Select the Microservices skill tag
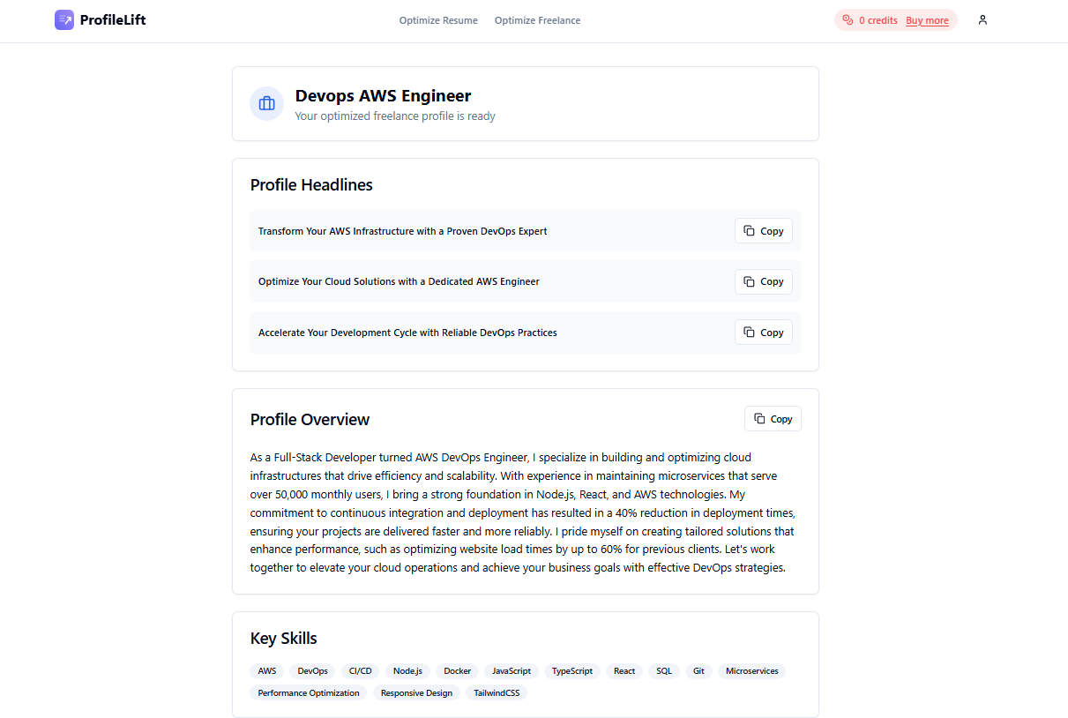1068x718 pixels. [x=751, y=671]
